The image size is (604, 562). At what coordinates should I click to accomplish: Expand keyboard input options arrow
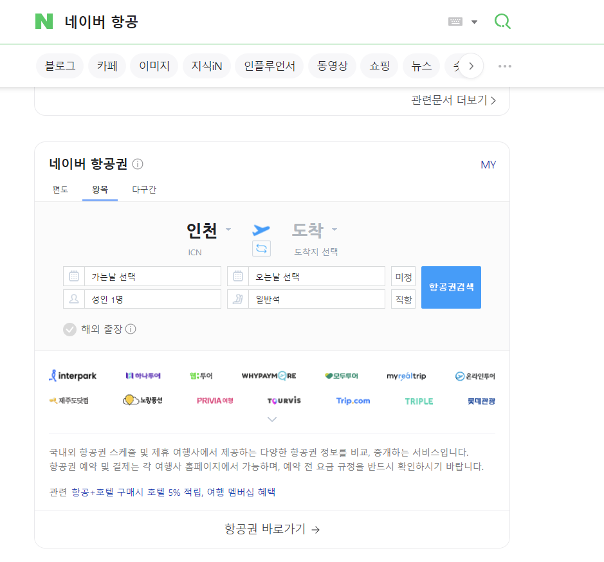[x=475, y=22]
